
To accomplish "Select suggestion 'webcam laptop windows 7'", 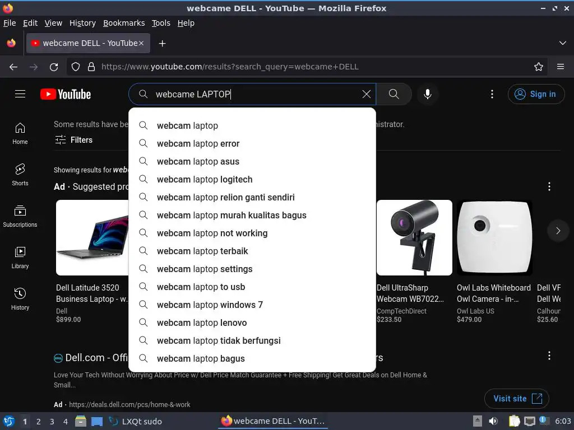I will pyautogui.click(x=252, y=305).
